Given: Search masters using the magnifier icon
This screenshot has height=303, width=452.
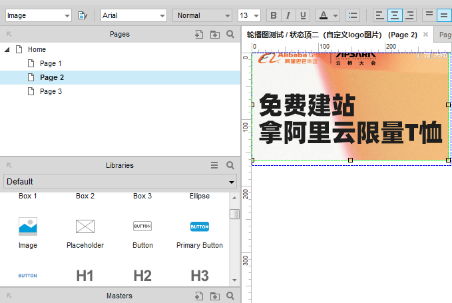Looking at the screenshot, I should click(230, 296).
